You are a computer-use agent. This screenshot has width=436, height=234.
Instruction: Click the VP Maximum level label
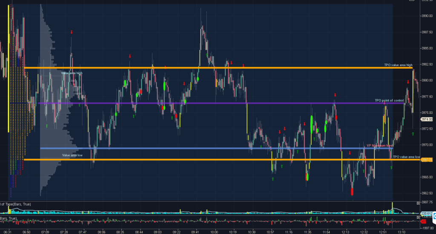(379, 145)
